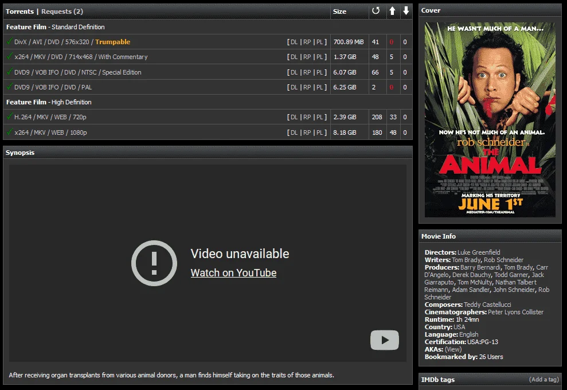Click The Animal cover poster image

pos(490,120)
